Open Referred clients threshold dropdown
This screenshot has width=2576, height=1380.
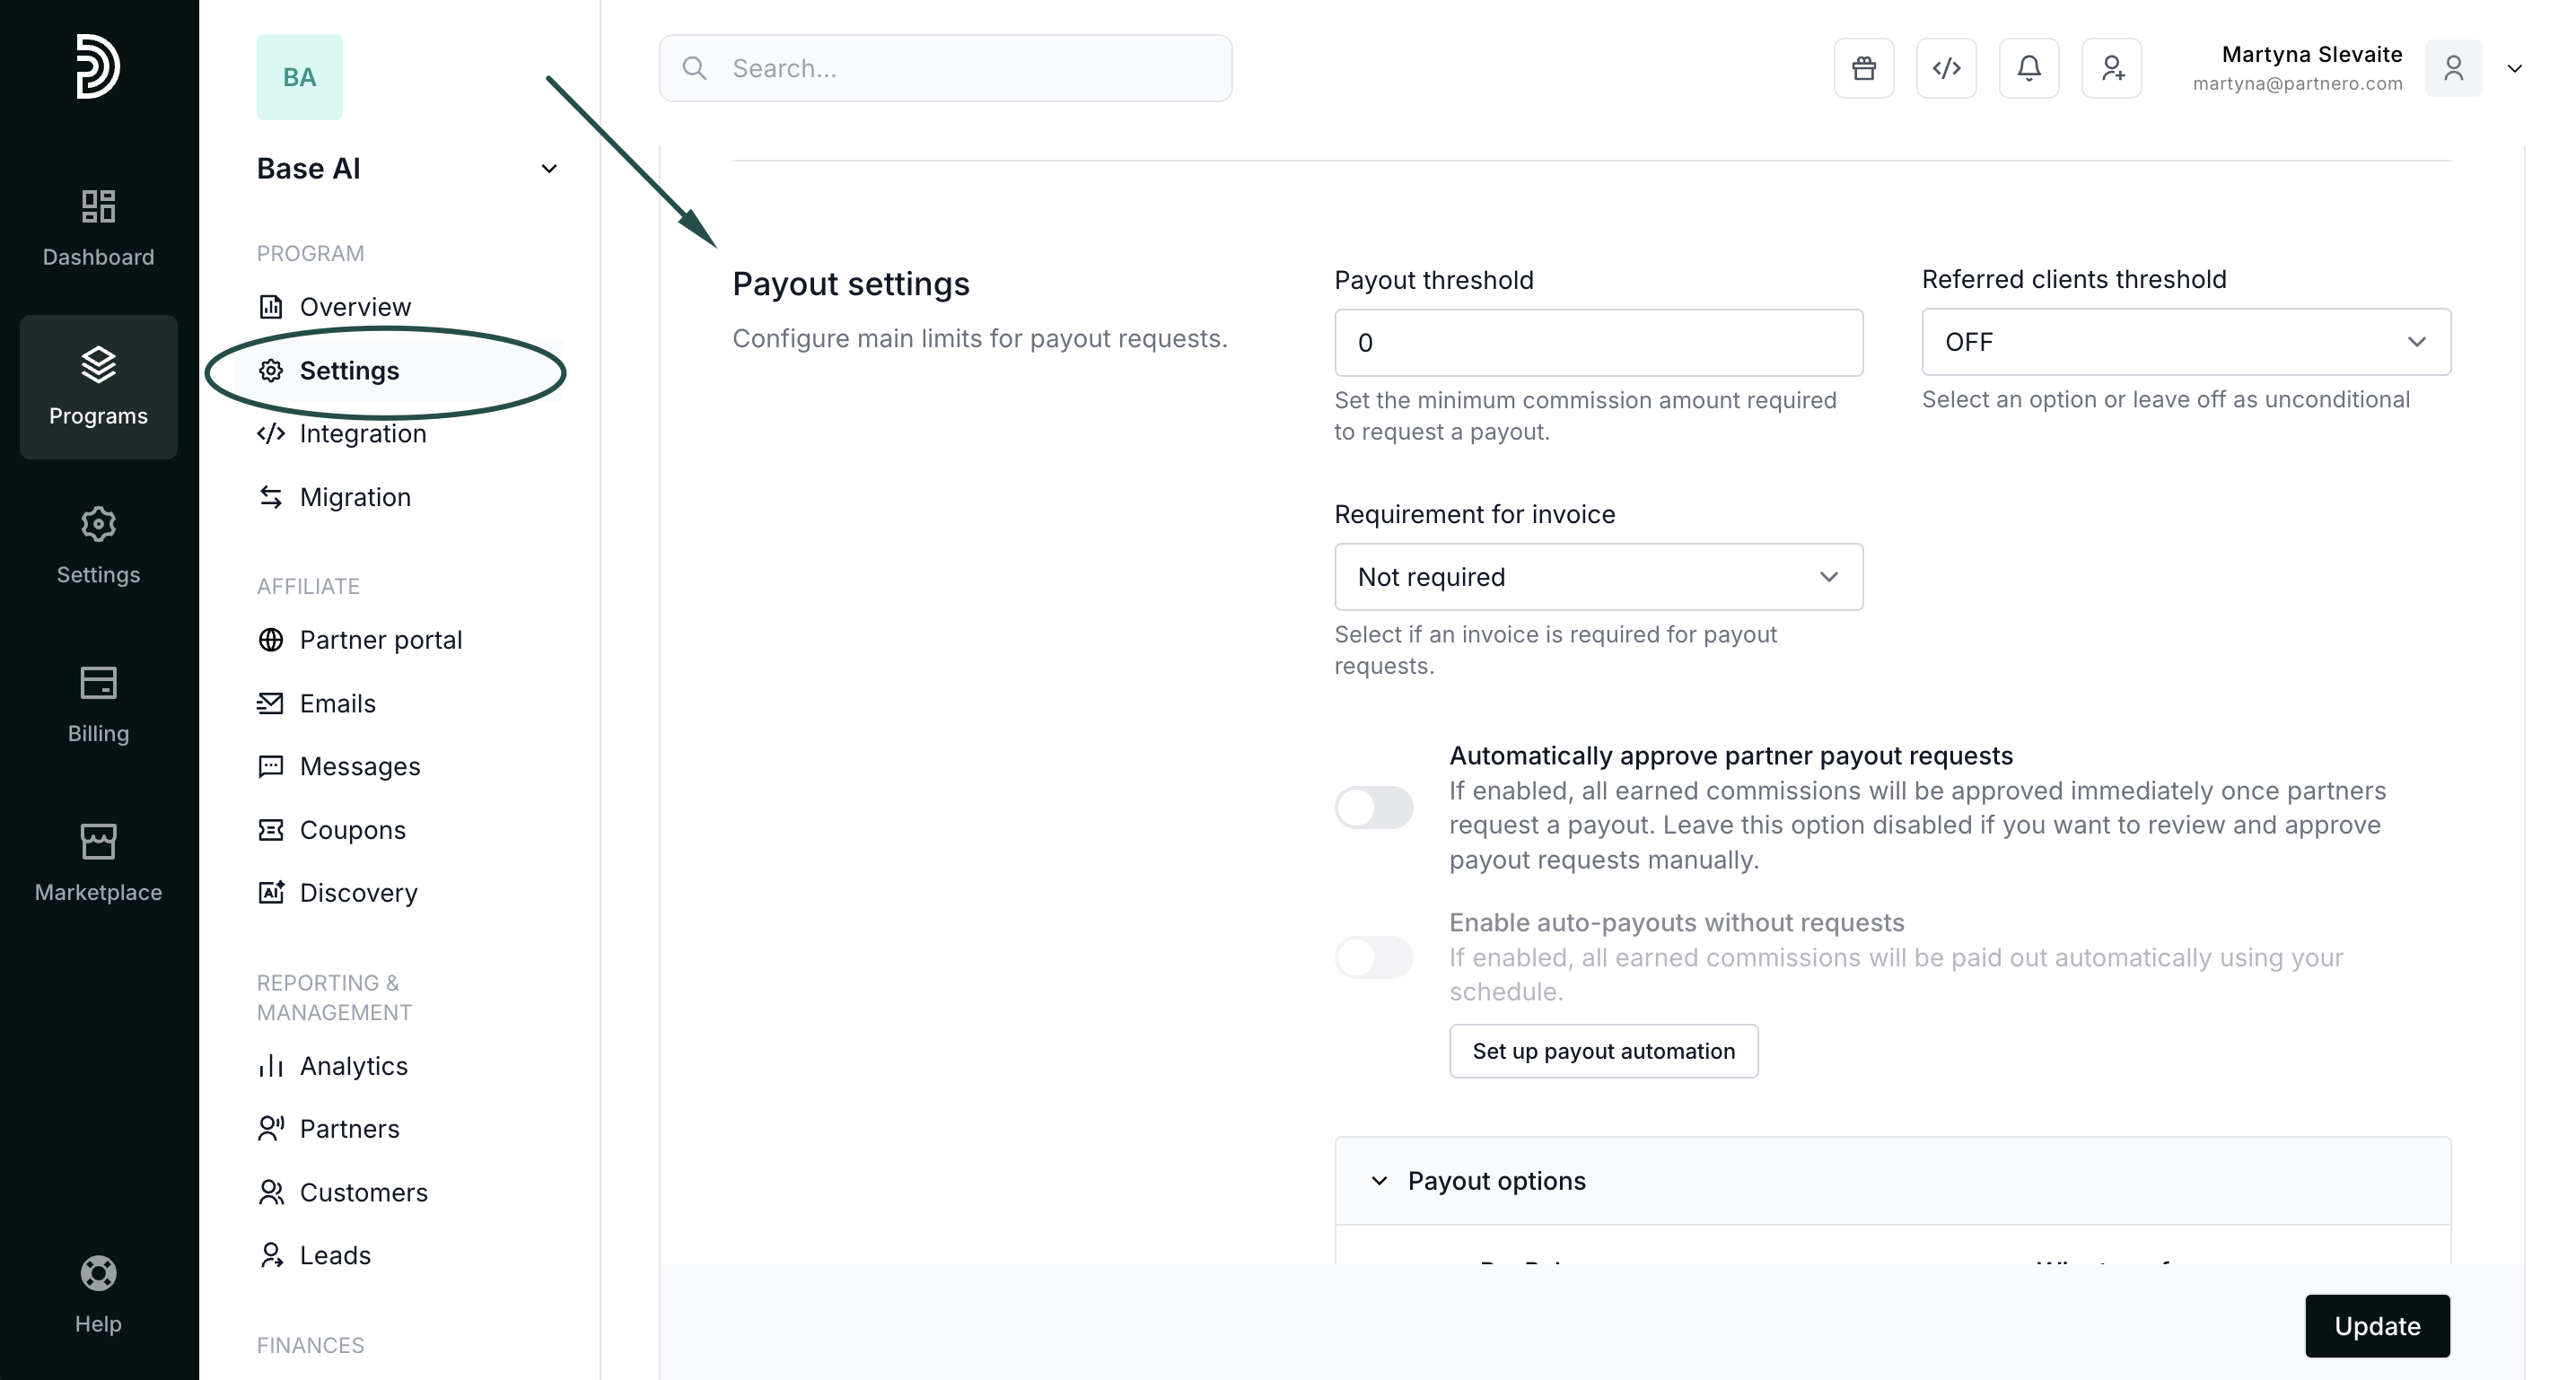[x=2185, y=342]
